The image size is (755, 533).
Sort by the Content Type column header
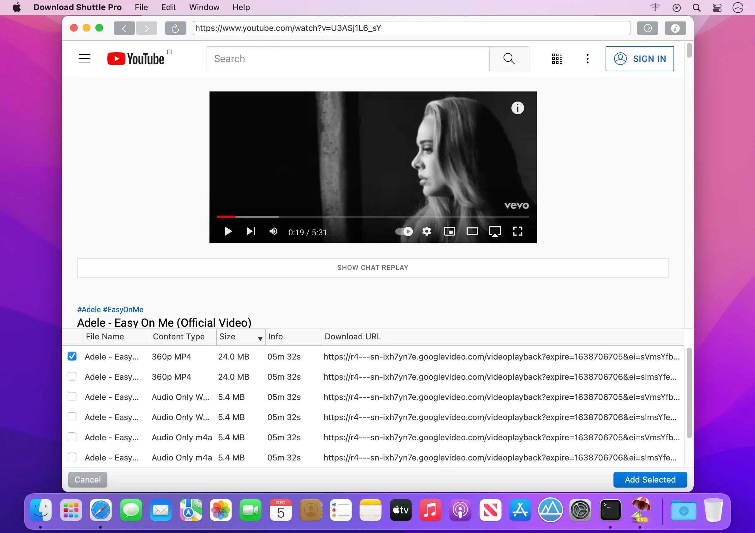tap(183, 337)
